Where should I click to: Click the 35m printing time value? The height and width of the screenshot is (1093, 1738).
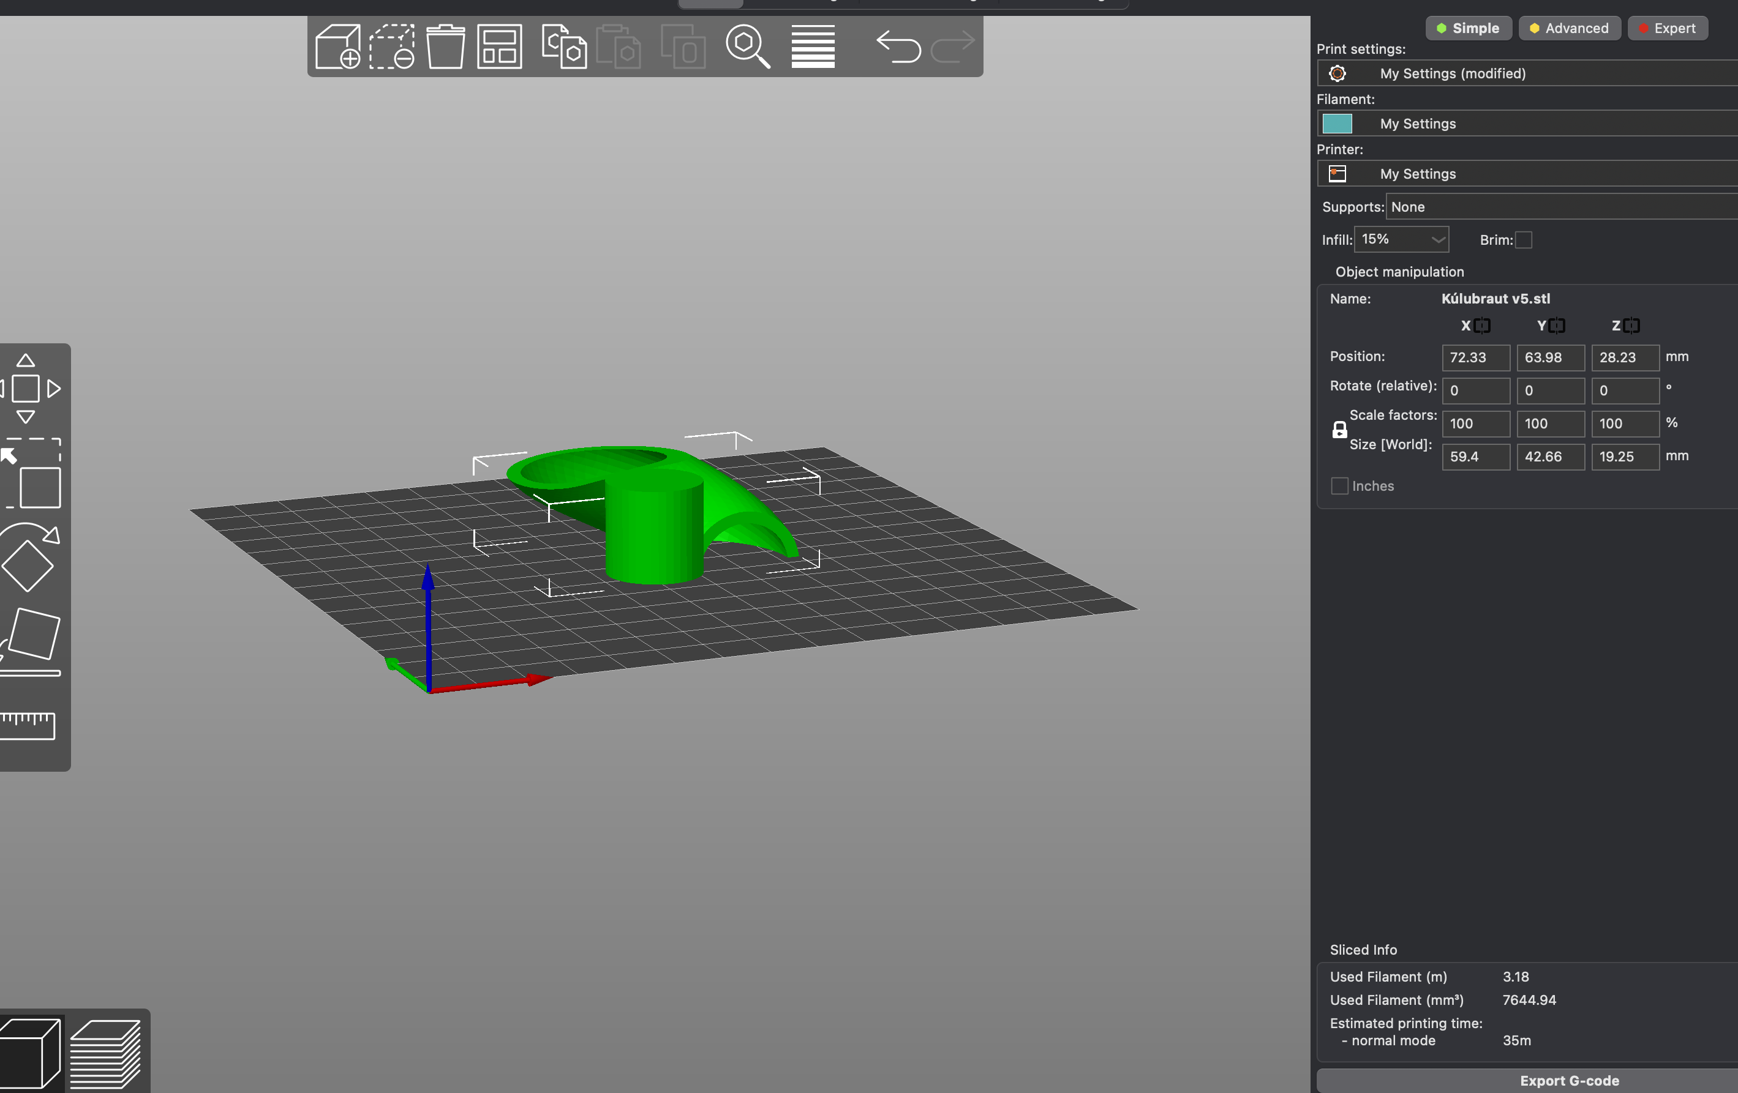click(x=1516, y=1040)
